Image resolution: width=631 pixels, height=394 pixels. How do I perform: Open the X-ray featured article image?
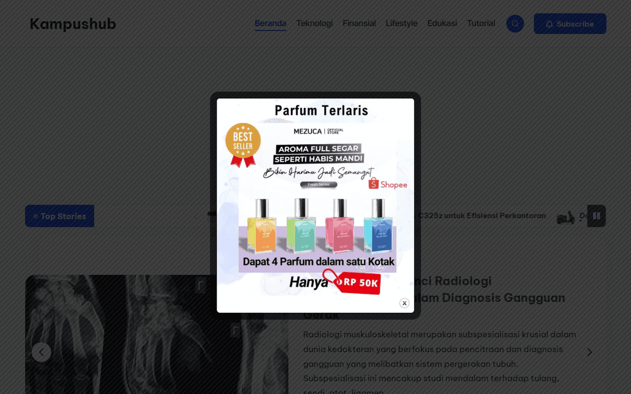[157, 334]
